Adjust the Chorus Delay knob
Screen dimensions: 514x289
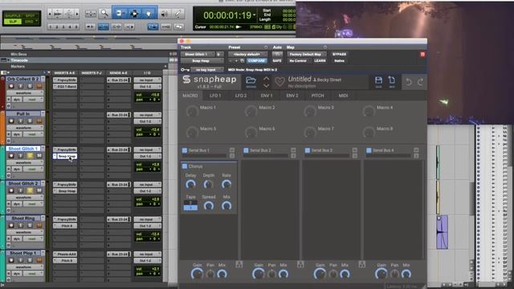click(x=190, y=185)
